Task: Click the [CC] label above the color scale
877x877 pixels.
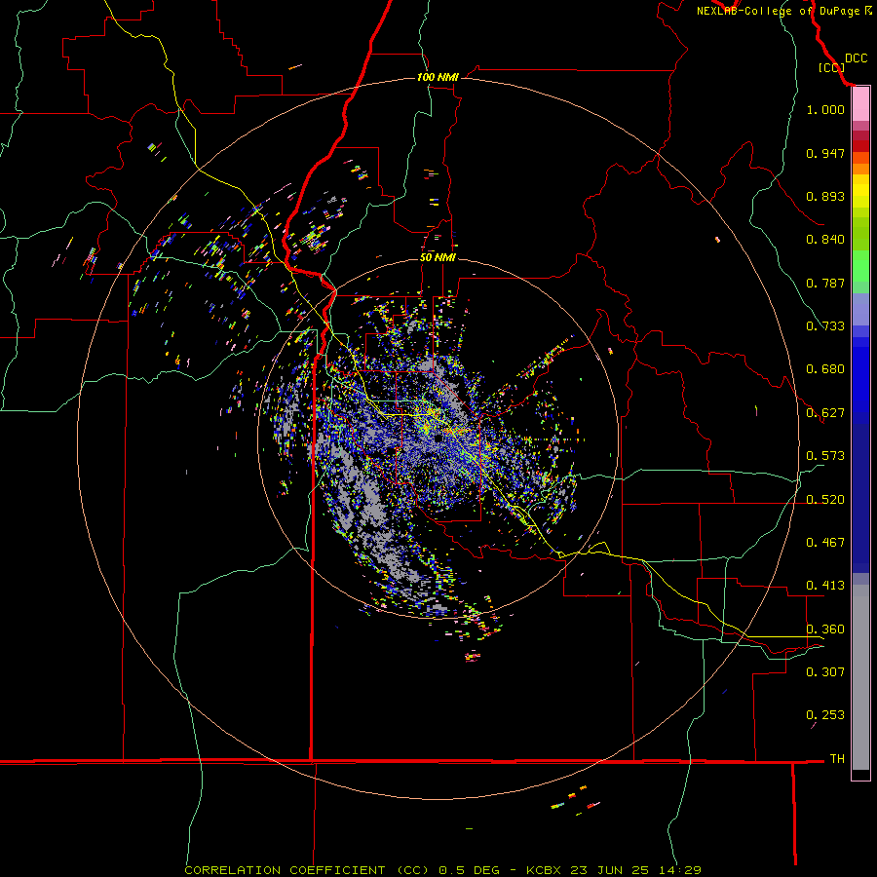Action: [x=831, y=67]
